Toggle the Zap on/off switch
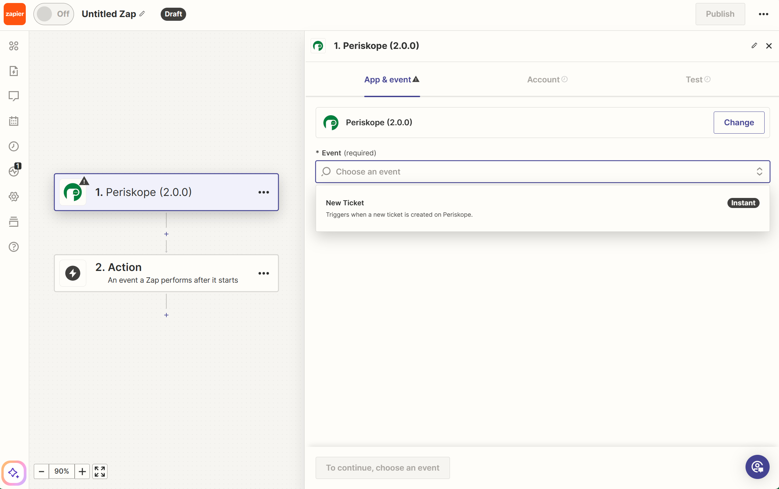Screen dimensions: 779x489 pyautogui.click(x=54, y=14)
